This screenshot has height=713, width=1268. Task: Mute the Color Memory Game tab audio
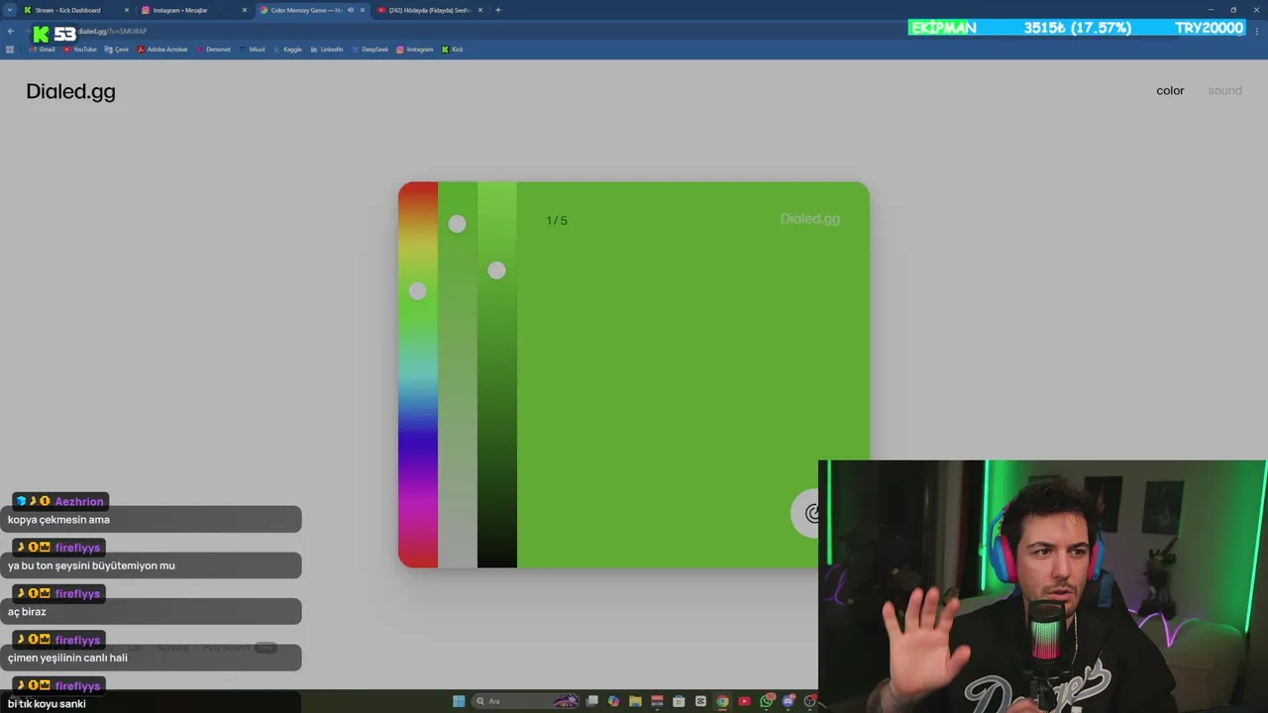tap(350, 10)
